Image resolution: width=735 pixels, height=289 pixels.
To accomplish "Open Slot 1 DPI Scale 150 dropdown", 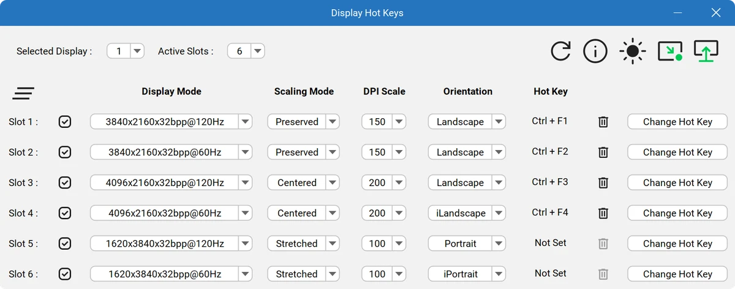I will pyautogui.click(x=384, y=122).
